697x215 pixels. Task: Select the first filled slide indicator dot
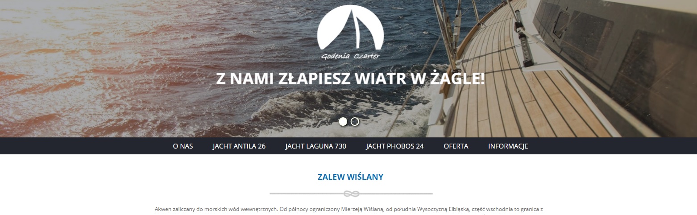[x=343, y=121]
